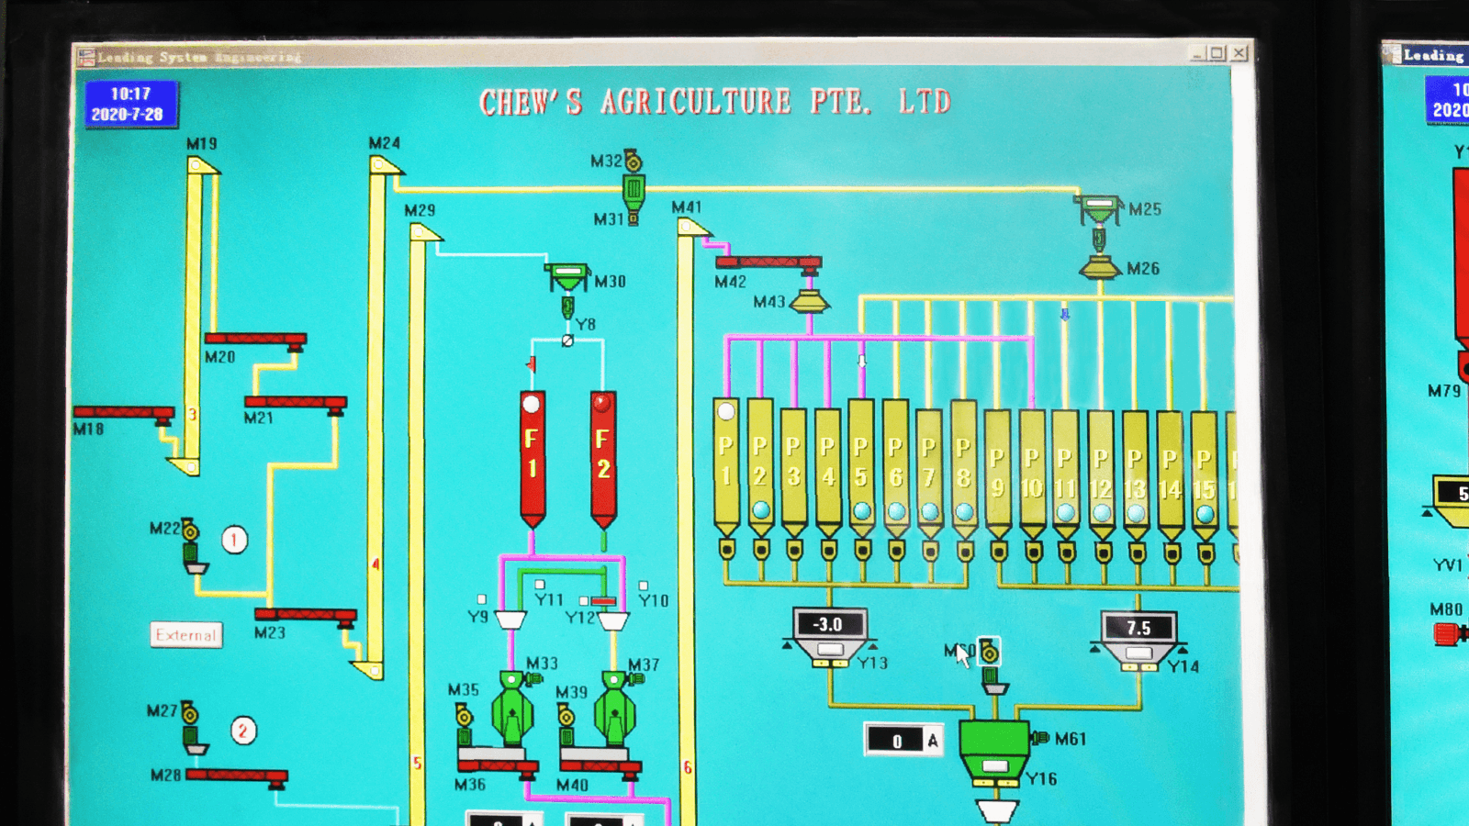
Task: Select the M24 elevator head
Action: pyautogui.click(x=386, y=165)
